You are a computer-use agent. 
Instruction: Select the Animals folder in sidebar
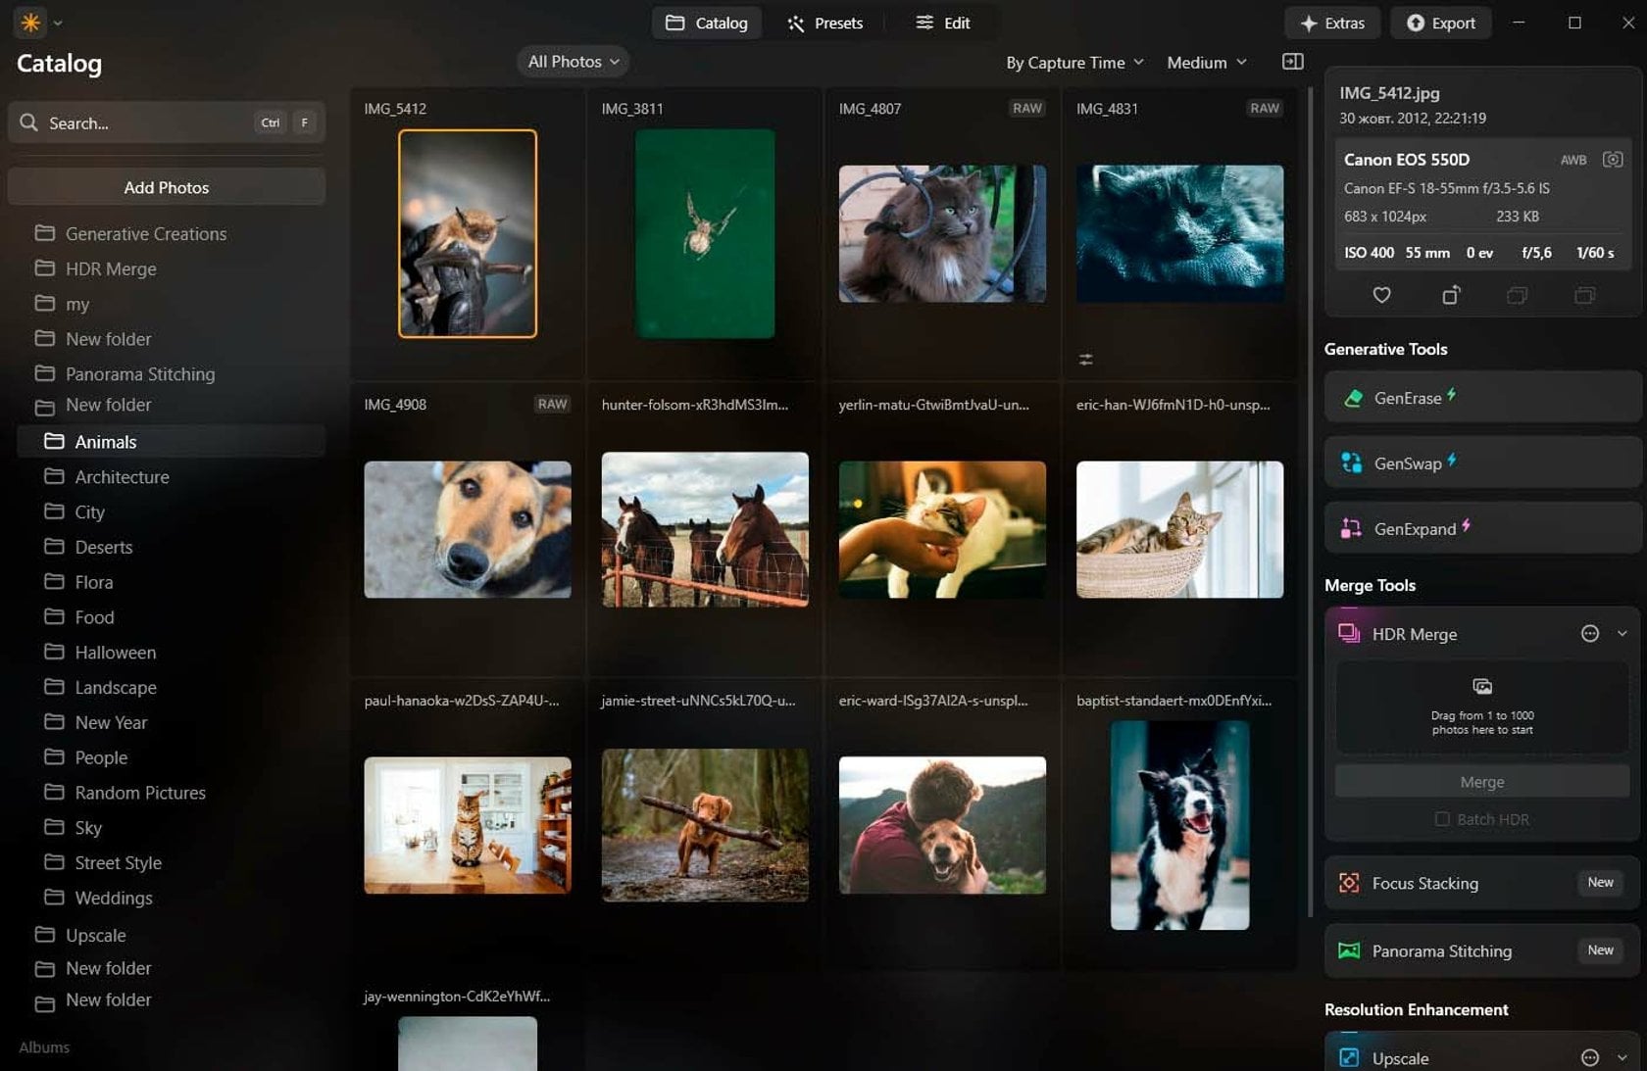click(x=106, y=441)
